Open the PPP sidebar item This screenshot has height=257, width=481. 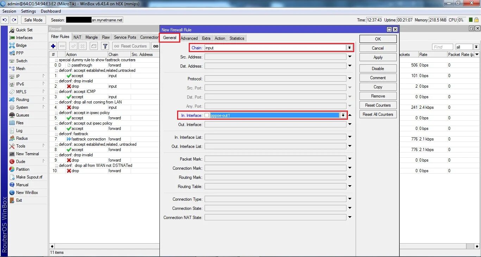pyautogui.click(x=20, y=53)
